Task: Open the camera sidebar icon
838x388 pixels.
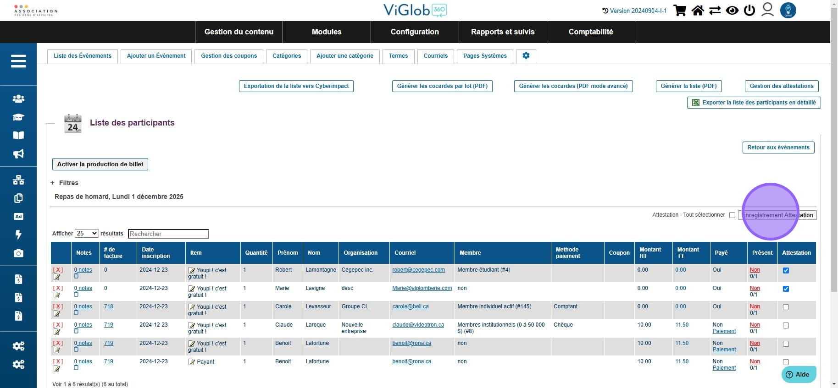Action: click(x=18, y=253)
